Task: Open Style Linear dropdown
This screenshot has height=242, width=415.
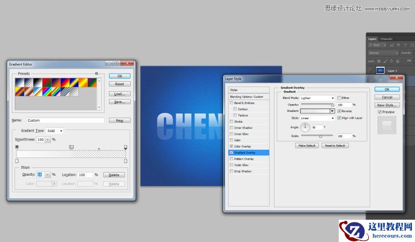Action: click(x=317, y=118)
